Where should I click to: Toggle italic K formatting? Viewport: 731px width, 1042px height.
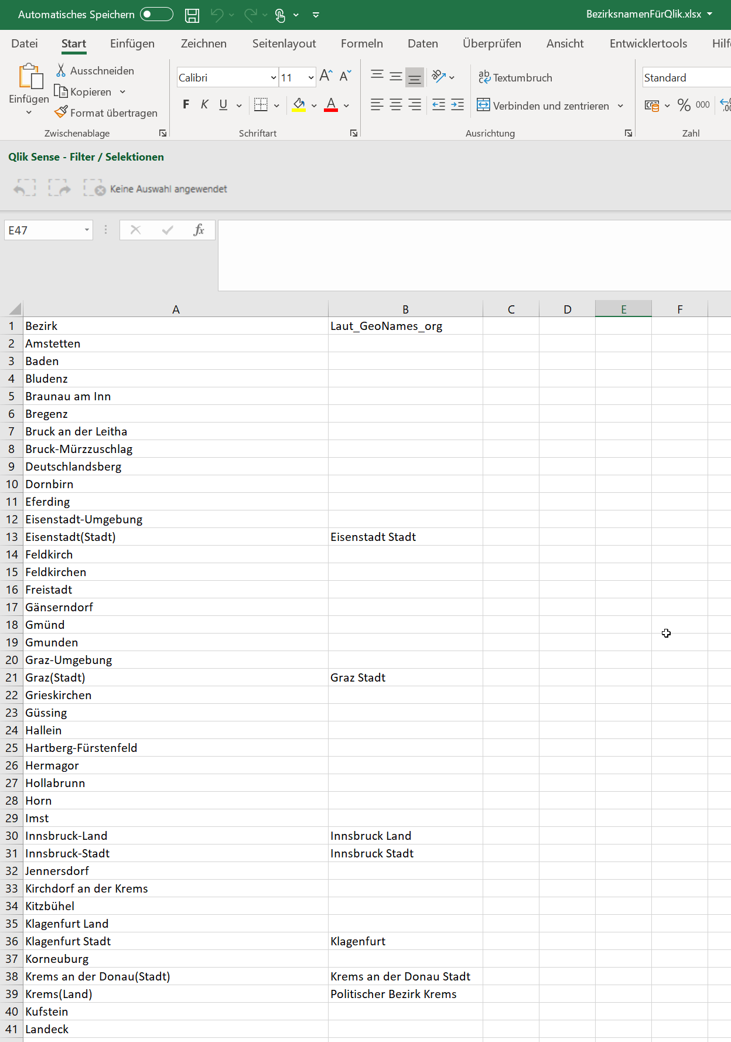click(x=204, y=105)
